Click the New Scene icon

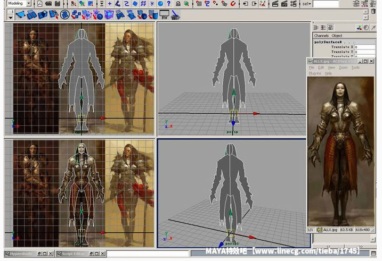40,3
